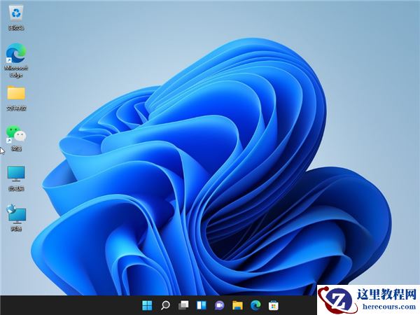Open taskbar Search magnifier
Image resolution: width=420 pixels, height=315 pixels.
pos(165,305)
